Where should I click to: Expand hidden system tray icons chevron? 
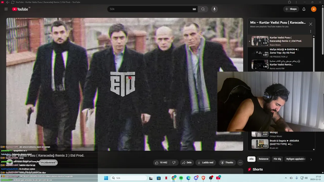pyautogui.click(x=285, y=178)
